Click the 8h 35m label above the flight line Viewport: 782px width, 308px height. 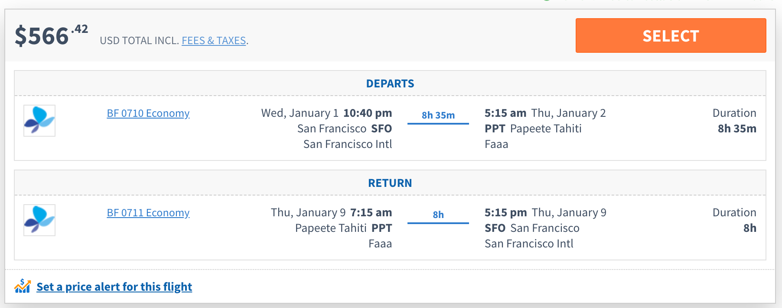[x=438, y=115]
